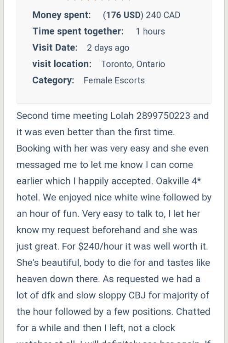228x343 pixels.
Task: Select the Category label
Action: [53, 80]
